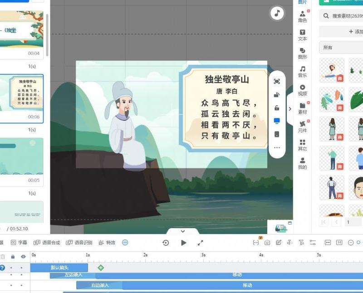
Task: Open the 元件 (Components) panel
Action: (302, 127)
